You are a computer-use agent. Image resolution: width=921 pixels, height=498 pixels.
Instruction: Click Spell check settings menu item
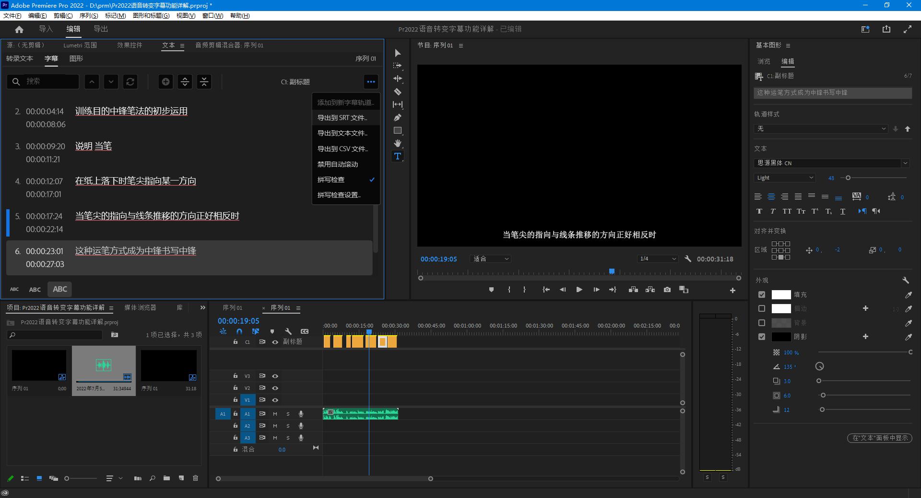pyautogui.click(x=345, y=195)
